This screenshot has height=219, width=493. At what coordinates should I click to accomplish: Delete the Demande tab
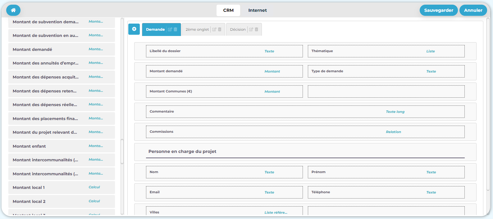pyautogui.click(x=176, y=29)
